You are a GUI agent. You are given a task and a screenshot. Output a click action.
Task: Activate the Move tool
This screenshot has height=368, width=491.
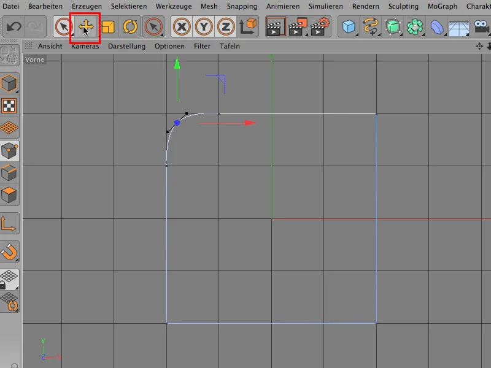pos(85,27)
